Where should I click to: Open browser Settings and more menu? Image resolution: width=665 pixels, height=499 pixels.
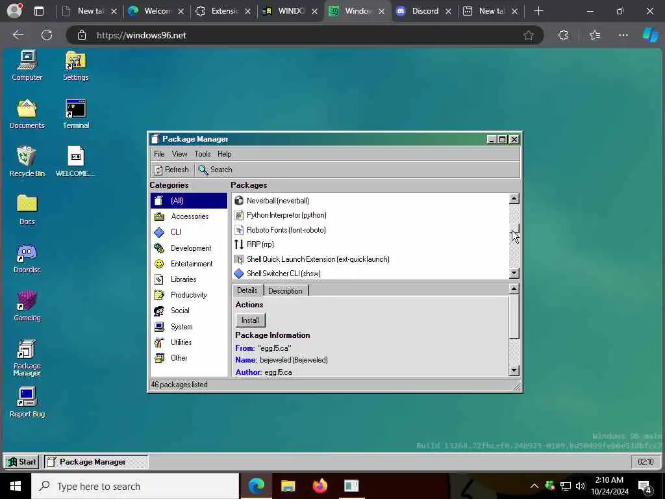click(623, 35)
